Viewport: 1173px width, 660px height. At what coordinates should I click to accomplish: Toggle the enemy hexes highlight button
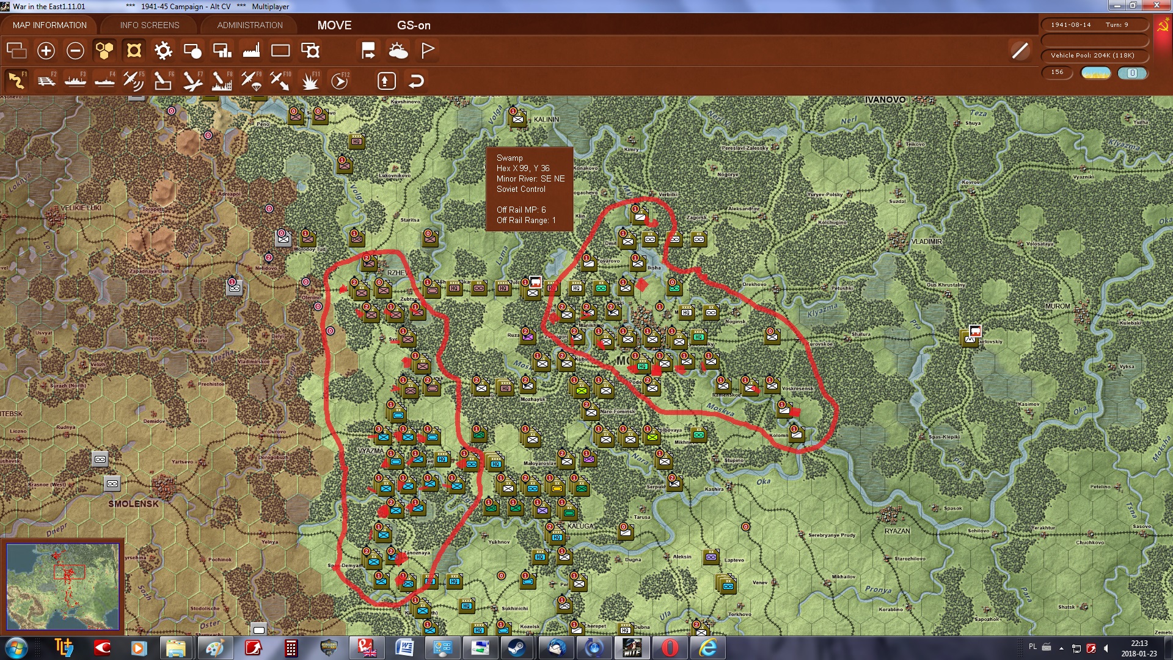point(134,51)
